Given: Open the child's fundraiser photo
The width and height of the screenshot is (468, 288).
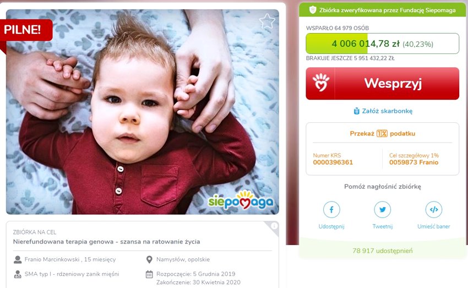Looking at the screenshot, I should tap(143, 112).
